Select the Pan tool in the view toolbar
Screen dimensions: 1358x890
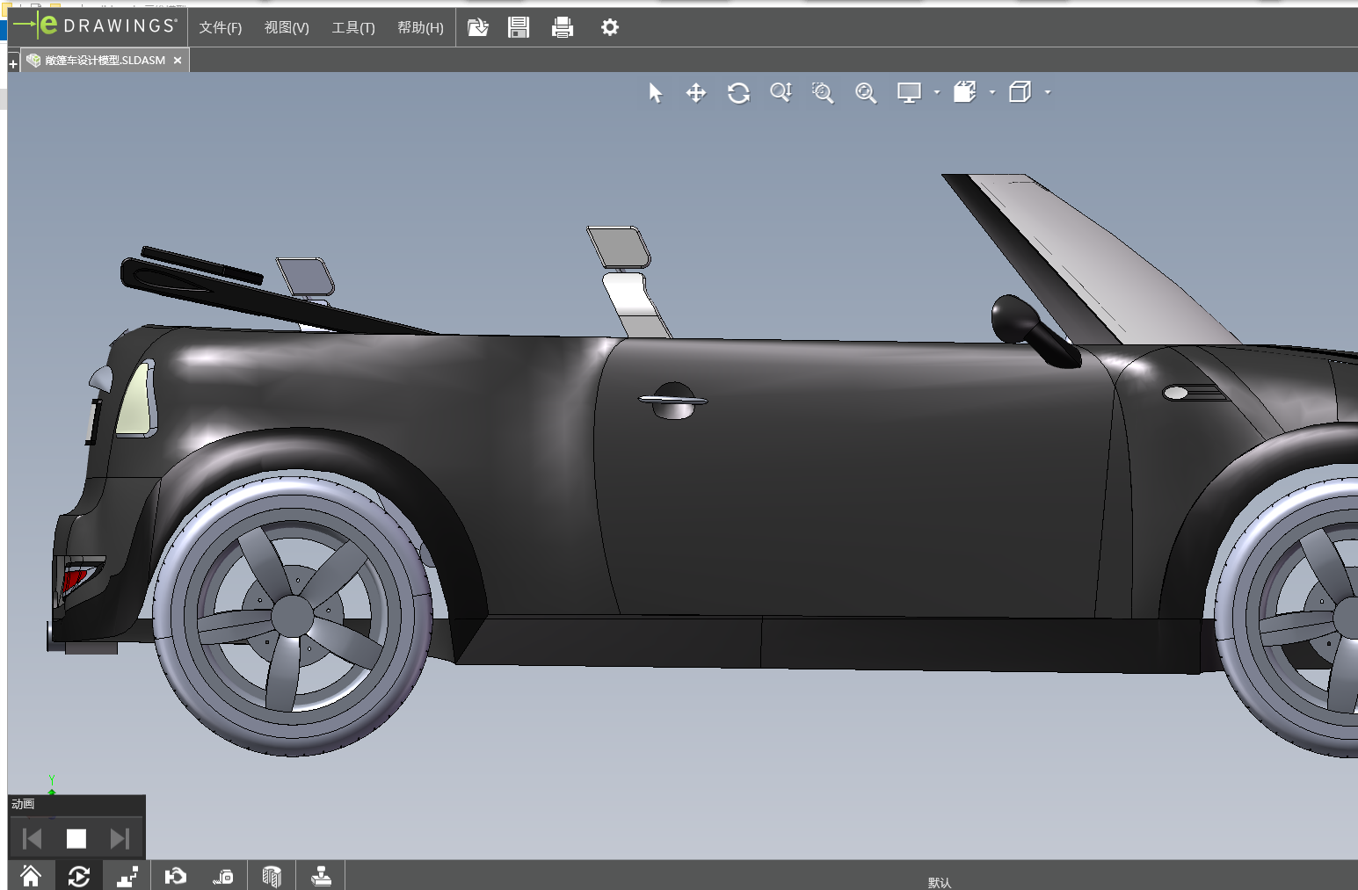pos(695,93)
